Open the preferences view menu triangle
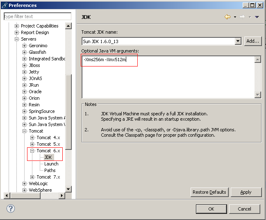Viewport: 266px width, 220px height. pos(257,17)
